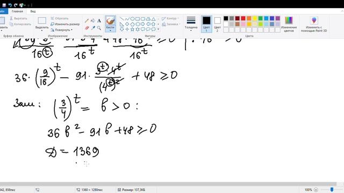Viewport: 344px width, 193px height.
Task: Select the down arrow shape
Action: click(122, 29)
